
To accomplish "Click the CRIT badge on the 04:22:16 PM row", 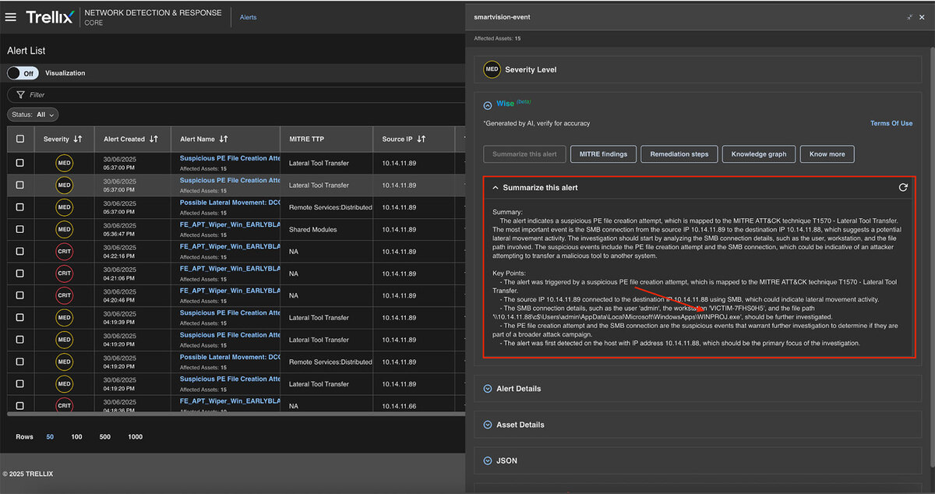I will click(65, 251).
